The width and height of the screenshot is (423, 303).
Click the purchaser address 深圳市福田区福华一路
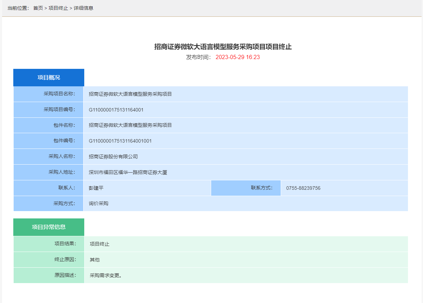pyautogui.click(x=128, y=172)
